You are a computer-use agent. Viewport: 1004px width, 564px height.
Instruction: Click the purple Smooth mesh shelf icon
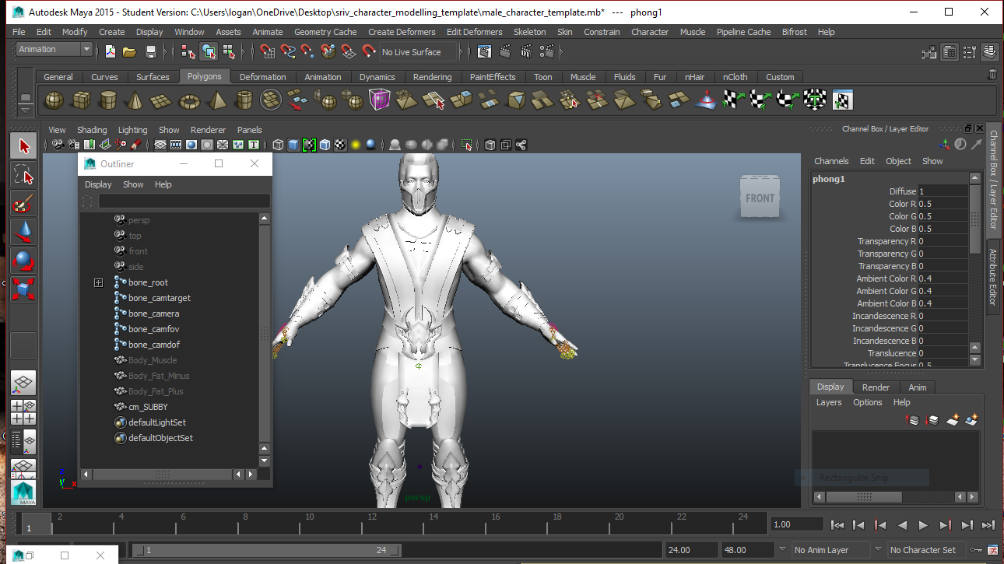[x=380, y=100]
